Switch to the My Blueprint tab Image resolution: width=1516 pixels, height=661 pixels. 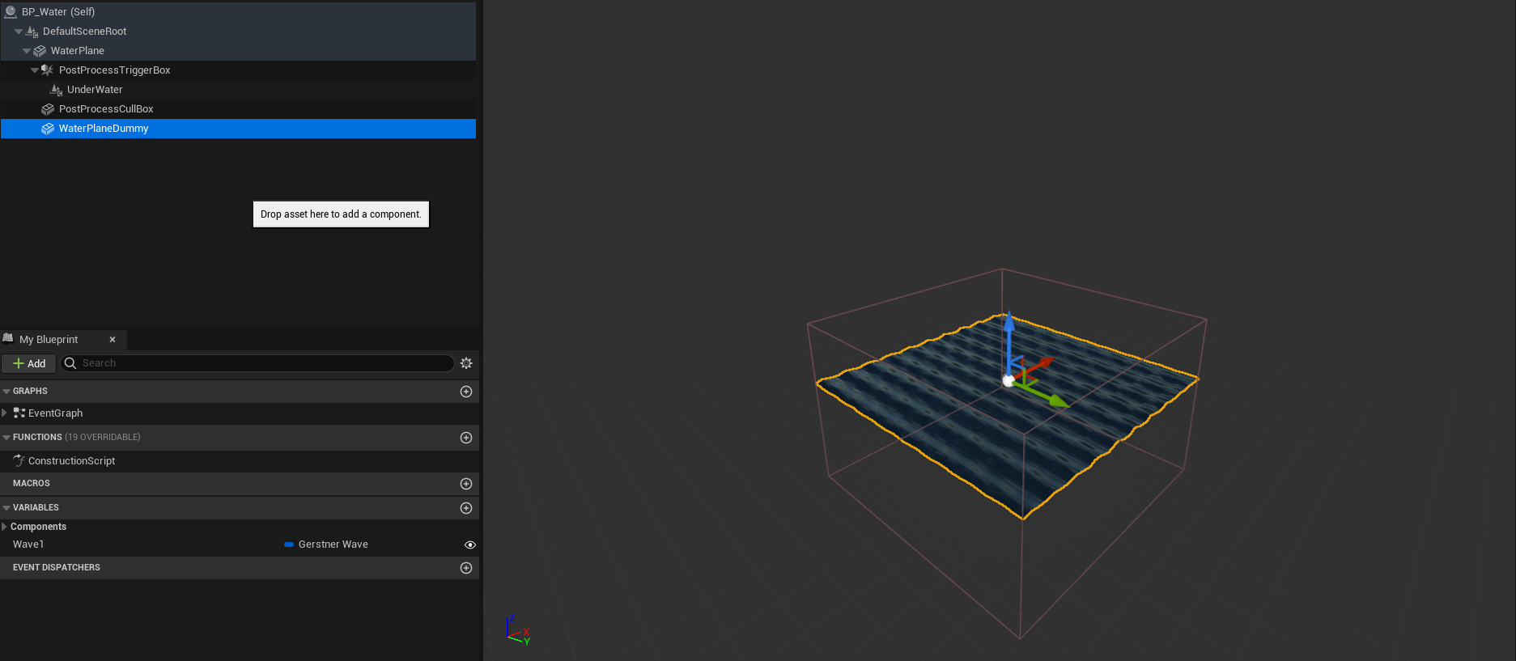(x=49, y=340)
